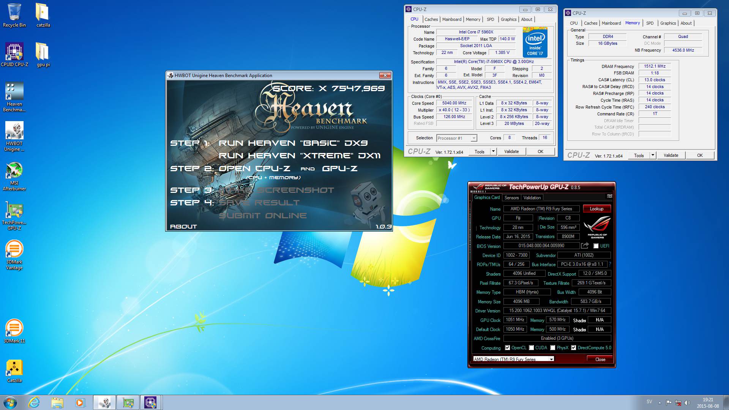The image size is (729, 410).
Task: Click GPU name field AMD Radeon R9 Fury
Action: pos(541,209)
